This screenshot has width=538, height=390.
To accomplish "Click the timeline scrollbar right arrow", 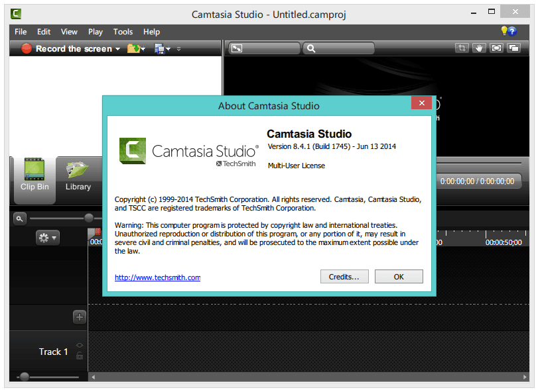I will 525,377.
